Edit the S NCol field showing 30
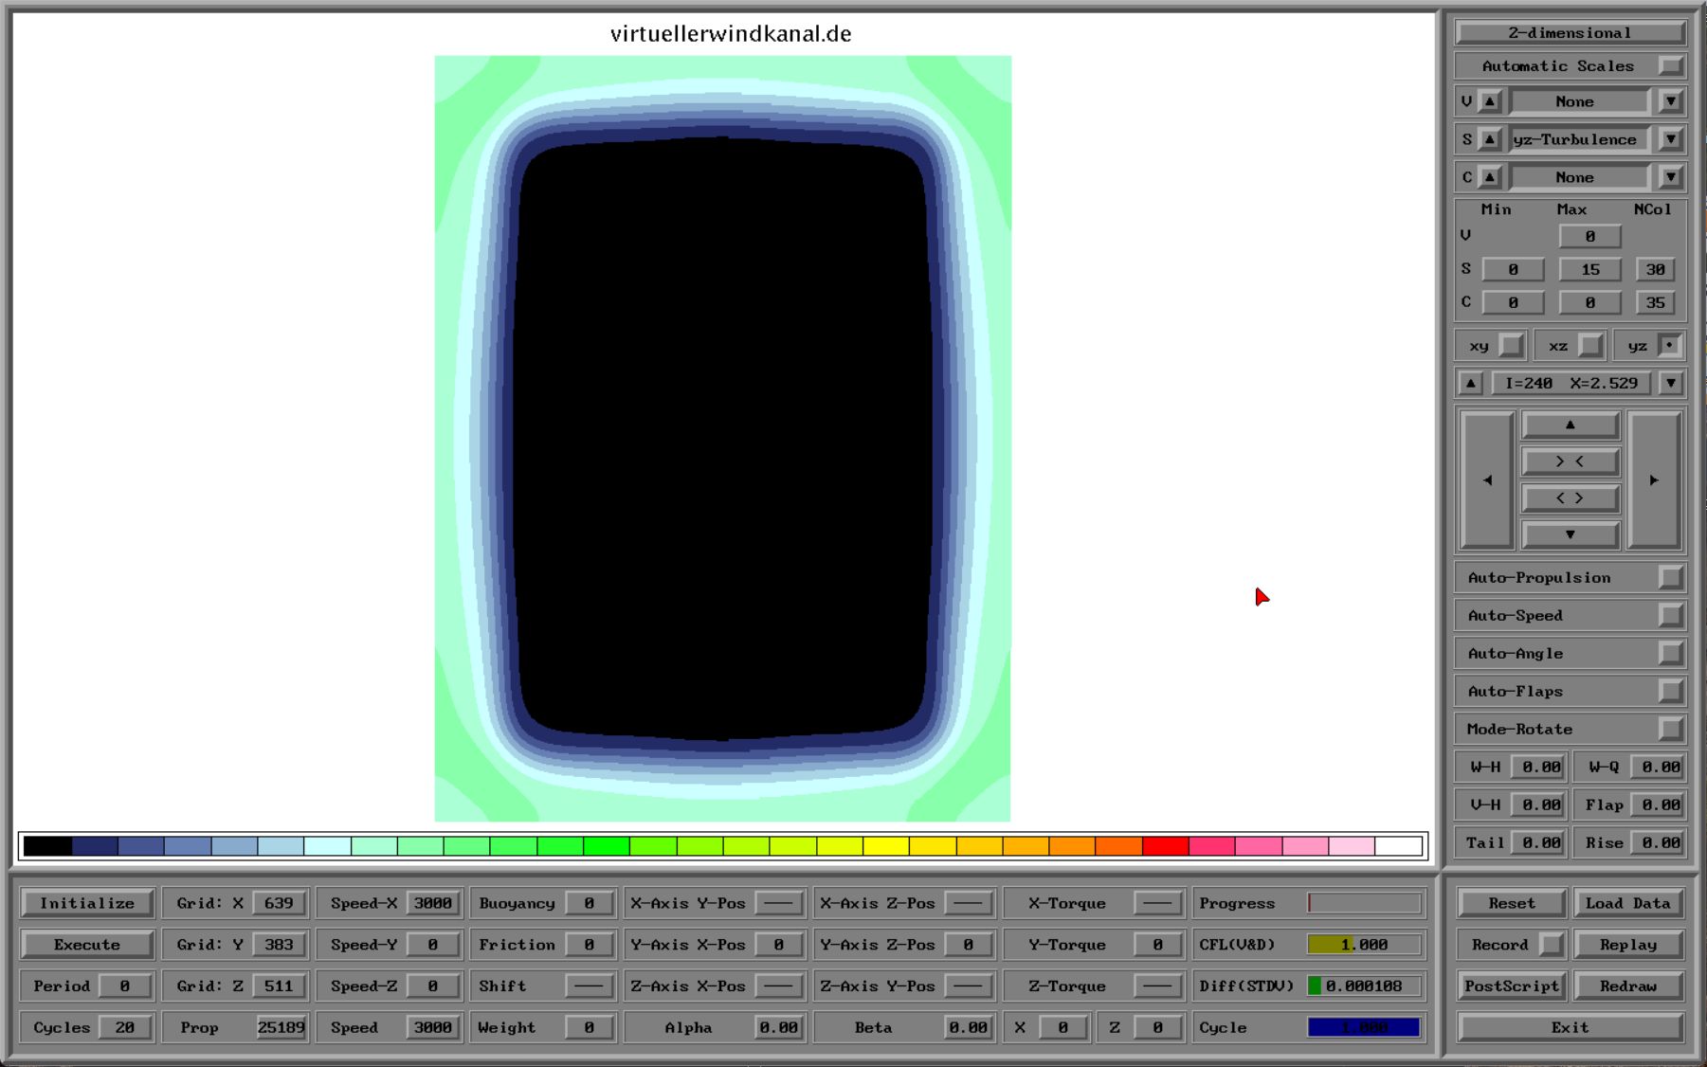Screen dimensions: 1707x1067 (1655, 269)
